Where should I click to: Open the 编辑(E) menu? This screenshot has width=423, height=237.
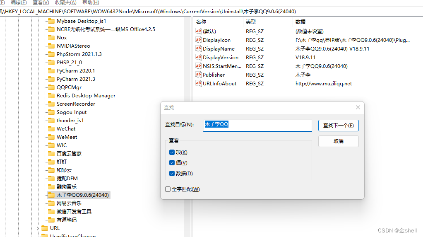[19, 3]
